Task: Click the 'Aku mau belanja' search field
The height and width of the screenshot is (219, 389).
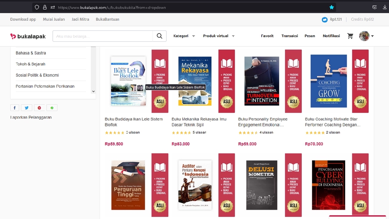Action: (103, 36)
